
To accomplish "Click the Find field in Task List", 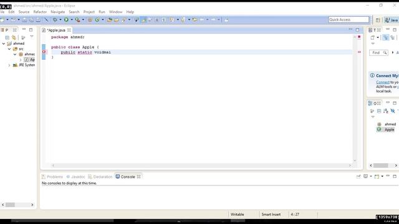I will [378, 52].
